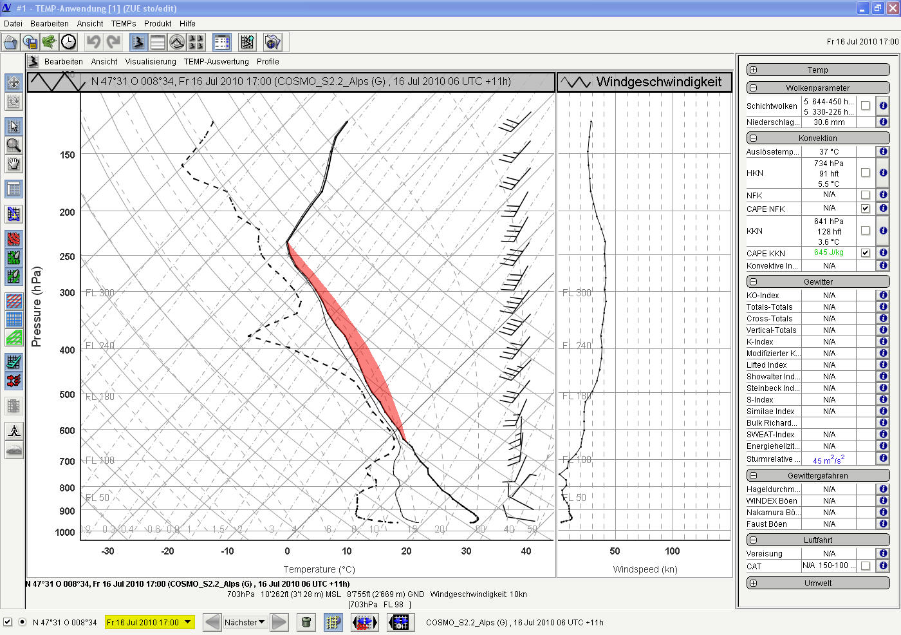Screen dimensions: 901x635
Task: Open the Hilfe menu
Action: coord(187,23)
